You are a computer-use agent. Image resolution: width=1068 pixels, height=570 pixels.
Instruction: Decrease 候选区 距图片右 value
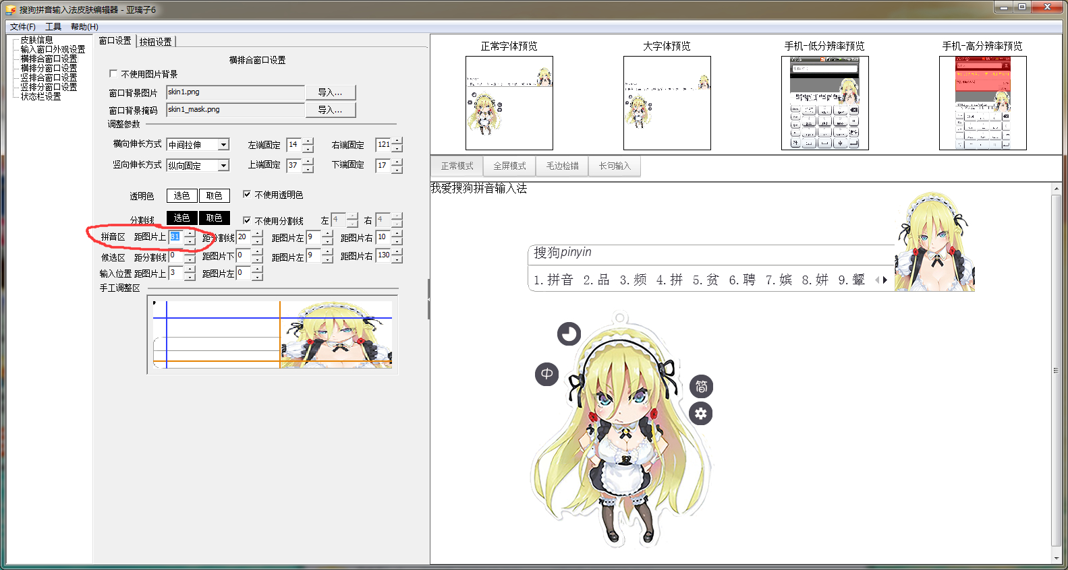pyautogui.click(x=397, y=259)
